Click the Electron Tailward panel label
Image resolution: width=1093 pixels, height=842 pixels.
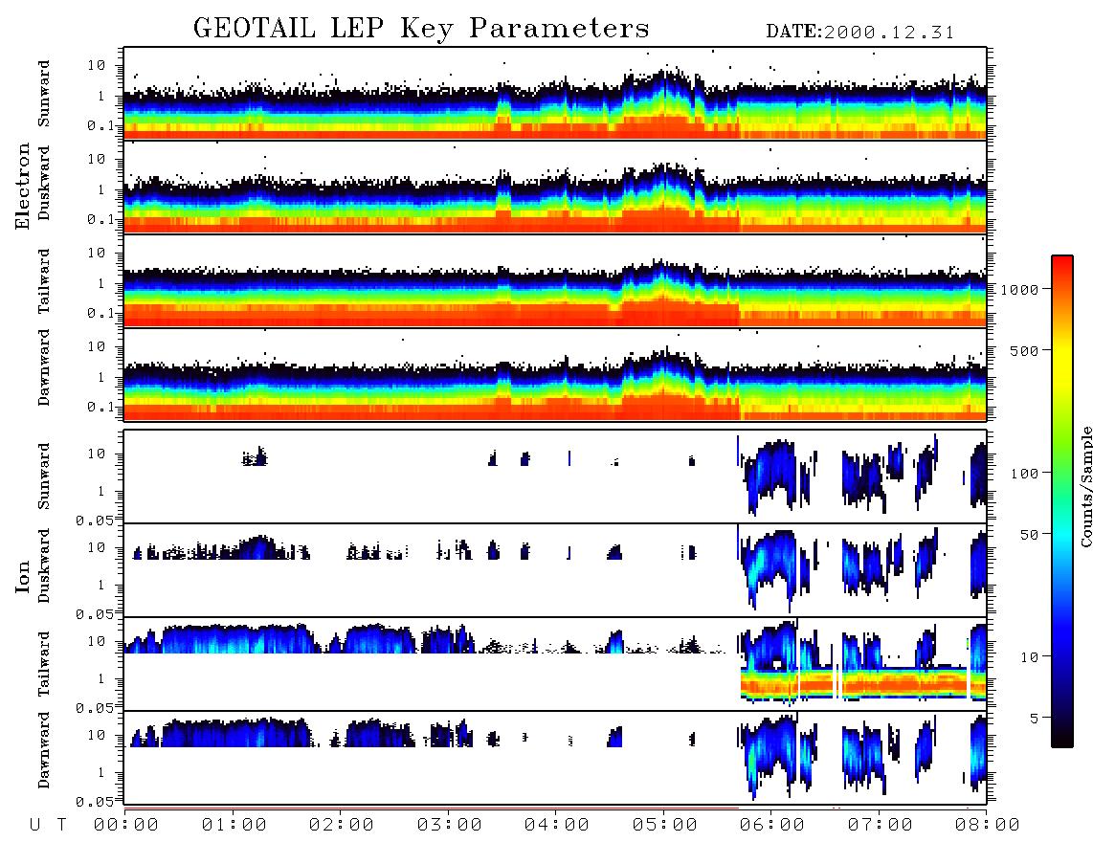(44, 281)
